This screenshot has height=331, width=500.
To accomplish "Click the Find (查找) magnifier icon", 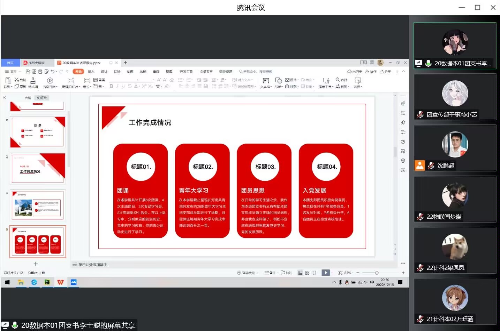I will point(338,80).
